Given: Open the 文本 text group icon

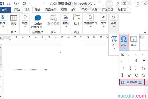Looking at the screenshot, I should pos(103,17).
